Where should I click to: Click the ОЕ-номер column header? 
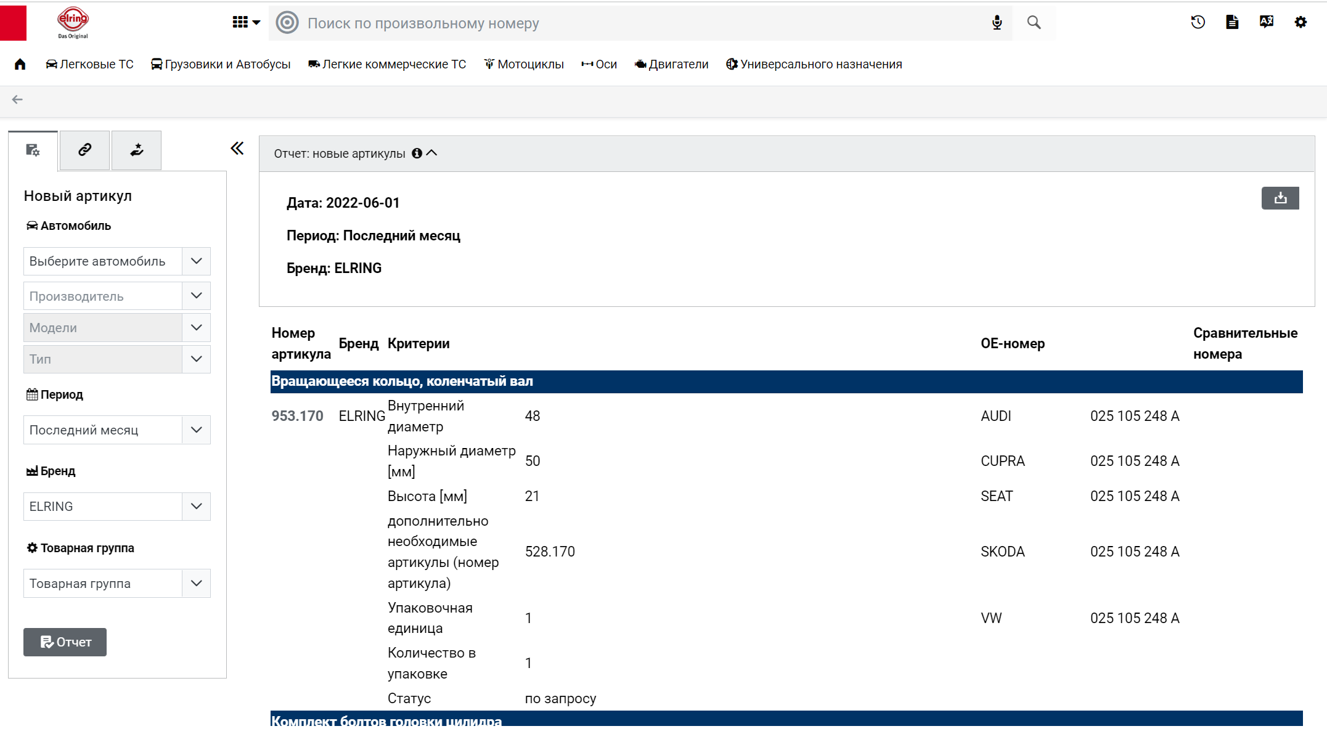[1013, 343]
